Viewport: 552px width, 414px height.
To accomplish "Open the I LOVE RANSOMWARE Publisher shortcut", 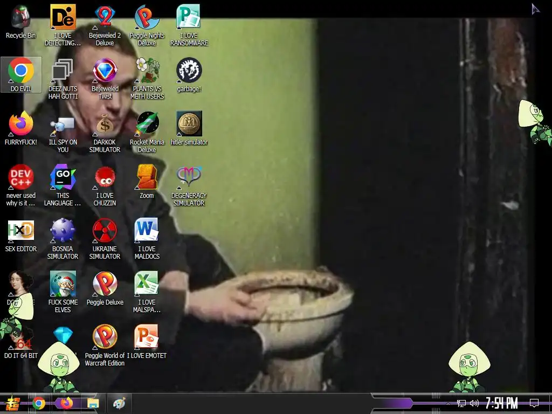I will [x=189, y=25].
